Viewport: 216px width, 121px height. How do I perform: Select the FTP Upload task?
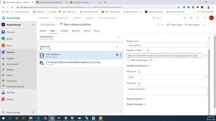[81, 63]
